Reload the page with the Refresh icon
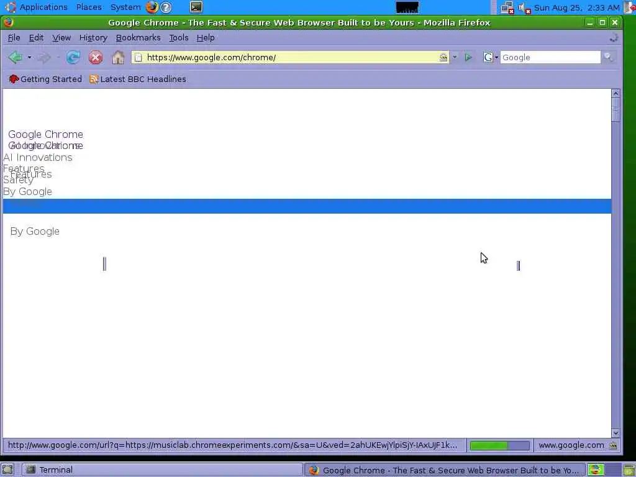Viewport: 636px width, 477px height. pos(73,57)
